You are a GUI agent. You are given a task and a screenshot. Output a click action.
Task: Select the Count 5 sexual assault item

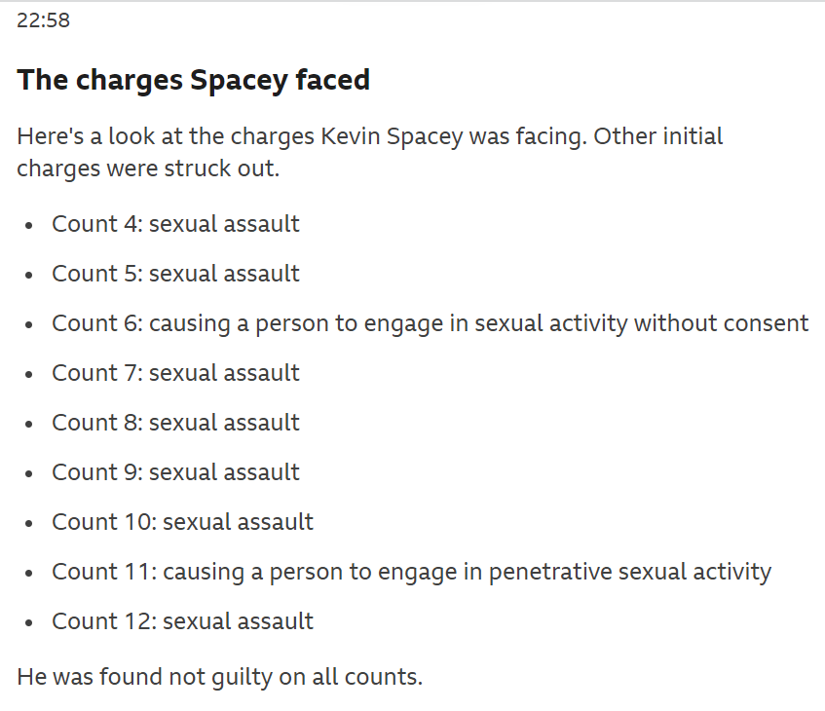(x=175, y=274)
